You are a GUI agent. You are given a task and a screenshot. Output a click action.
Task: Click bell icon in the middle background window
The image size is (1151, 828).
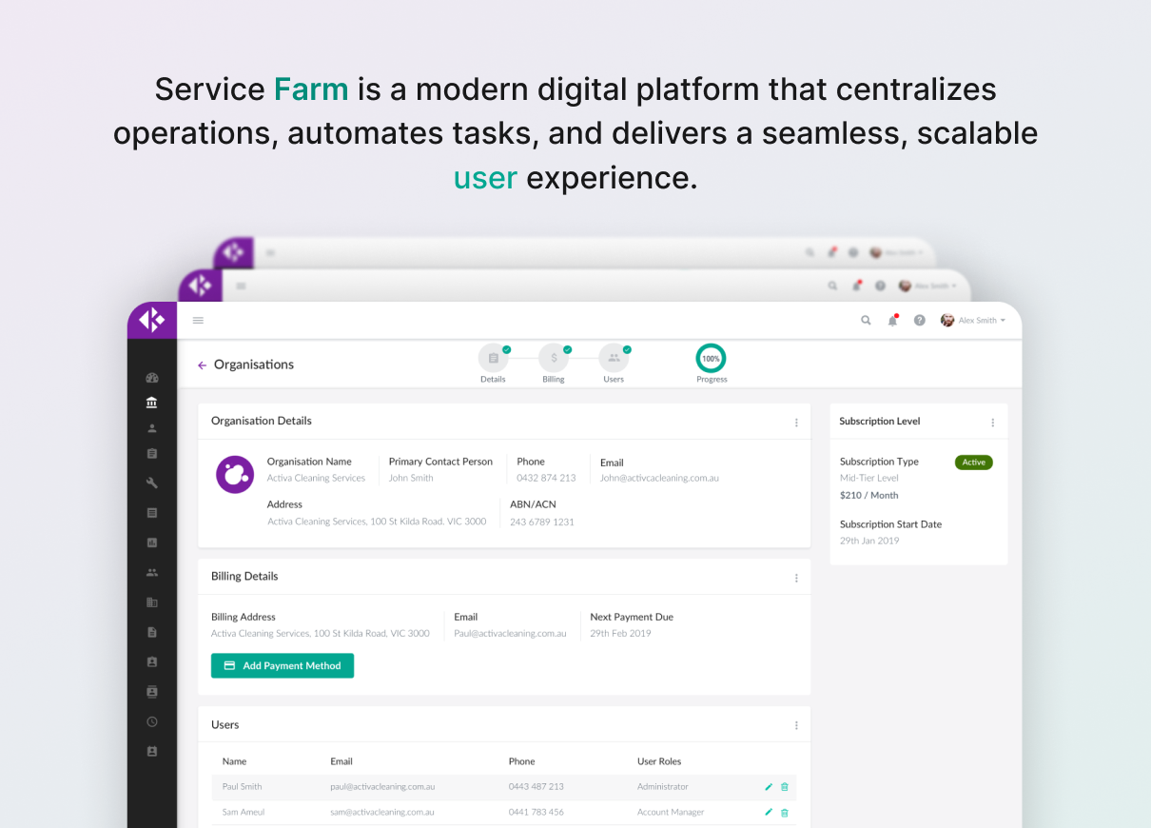pyautogui.click(x=856, y=286)
